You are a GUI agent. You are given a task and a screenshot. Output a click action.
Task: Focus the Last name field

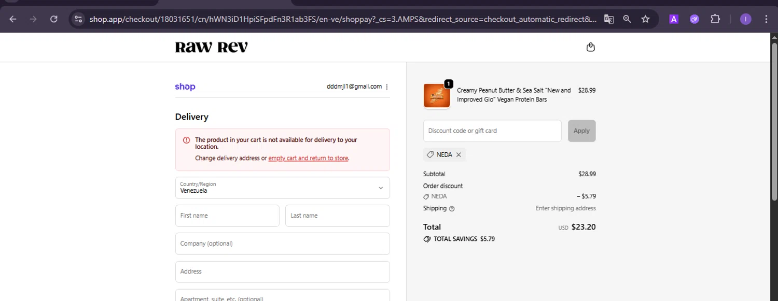click(x=337, y=216)
